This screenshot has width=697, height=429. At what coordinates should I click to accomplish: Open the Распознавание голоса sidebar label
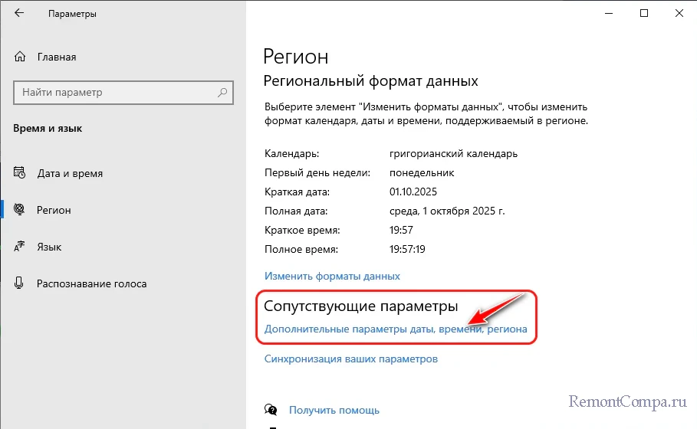pyautogui.click(x=91, y=283)
